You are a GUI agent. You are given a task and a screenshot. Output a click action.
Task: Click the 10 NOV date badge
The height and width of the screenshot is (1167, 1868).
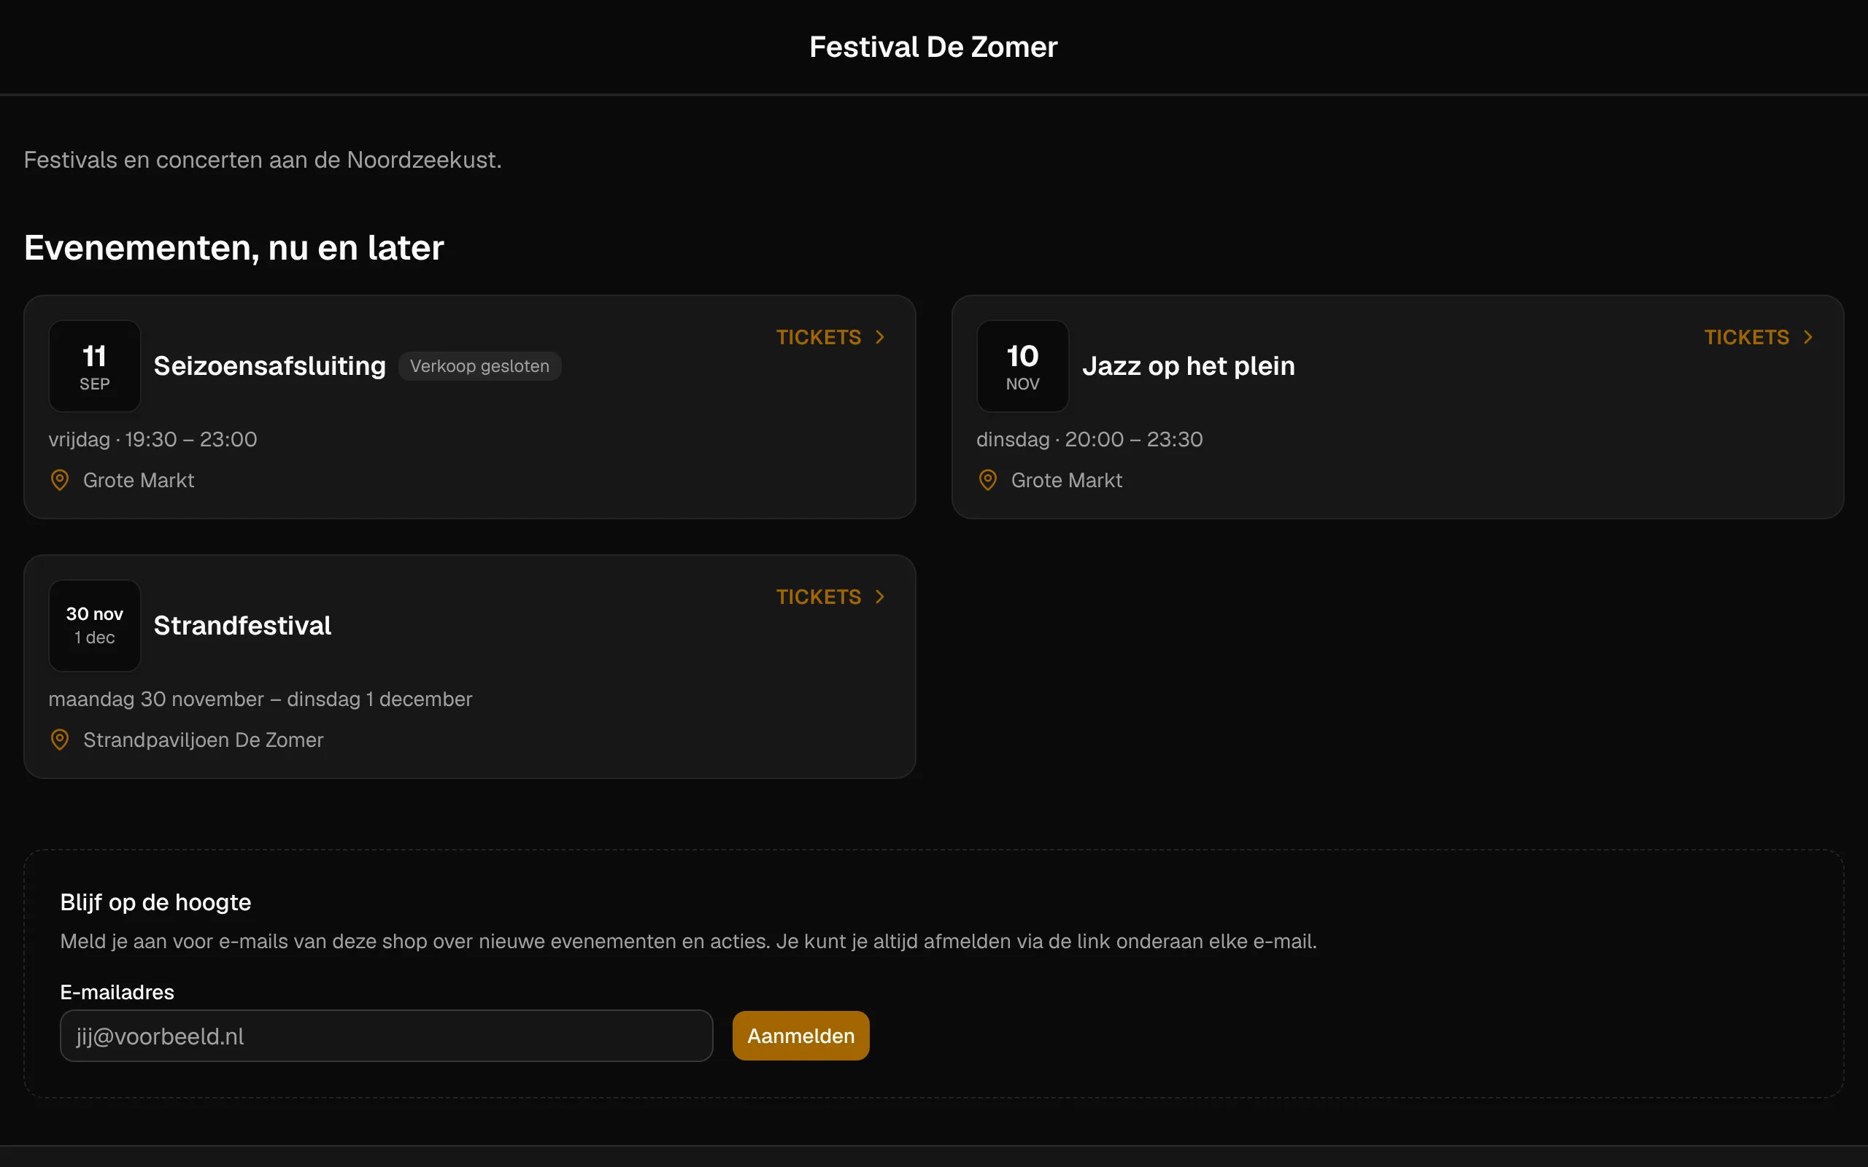pos(1023,366)
